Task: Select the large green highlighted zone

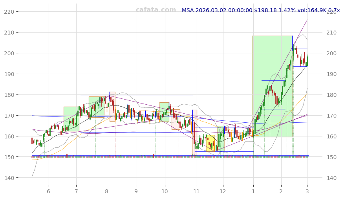Action: click(272, 86)
